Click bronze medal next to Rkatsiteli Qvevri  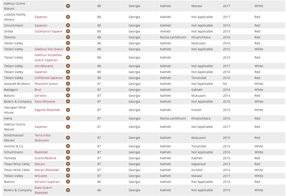tap(68, 84)
